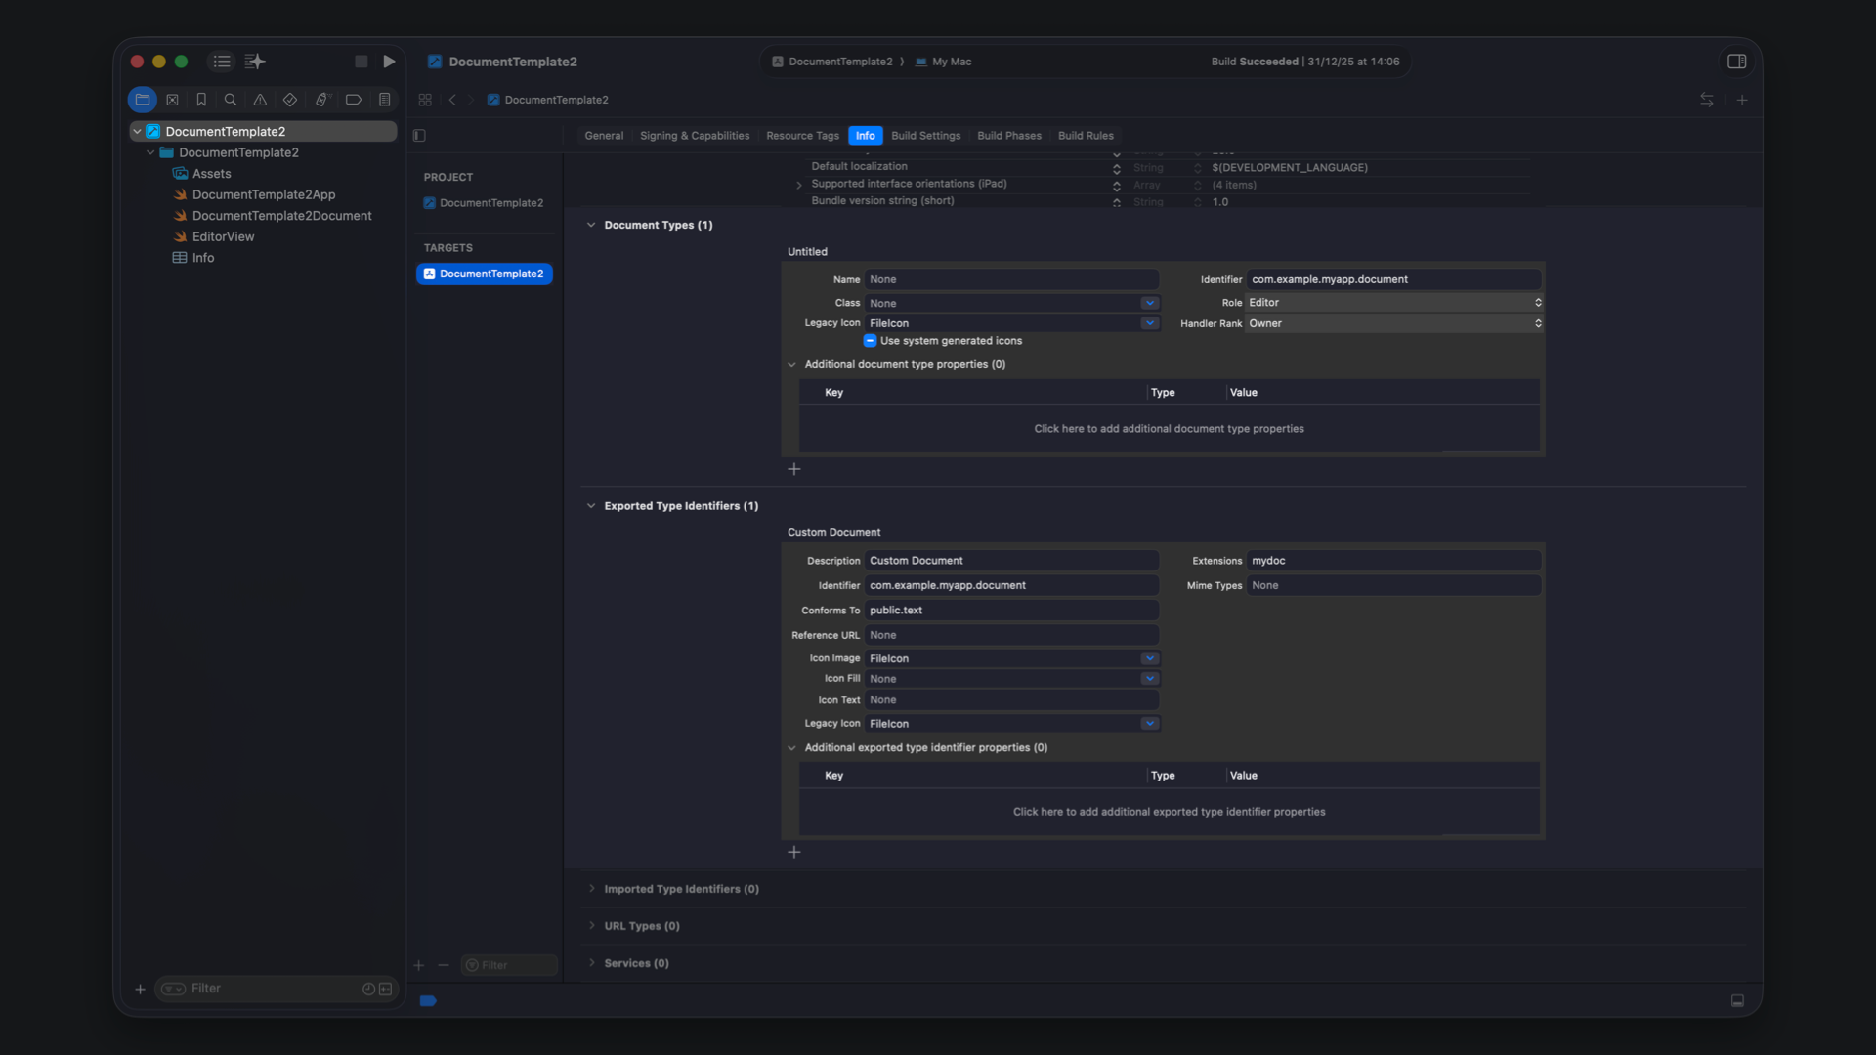This screenshot has width=1876, height=1055.
Task: Click the Run (play) button
Action: (x=389, y=62)
